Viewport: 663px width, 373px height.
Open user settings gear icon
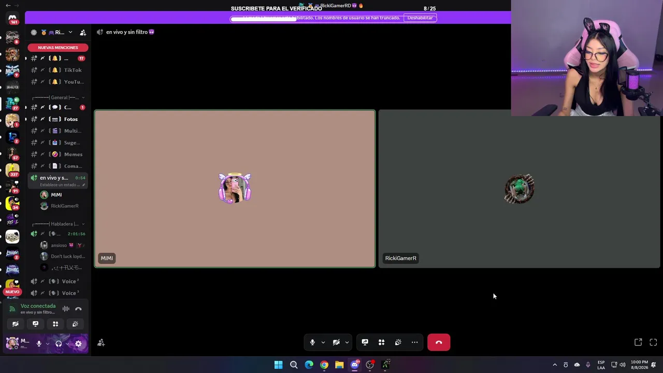click(x=78, y=343)
